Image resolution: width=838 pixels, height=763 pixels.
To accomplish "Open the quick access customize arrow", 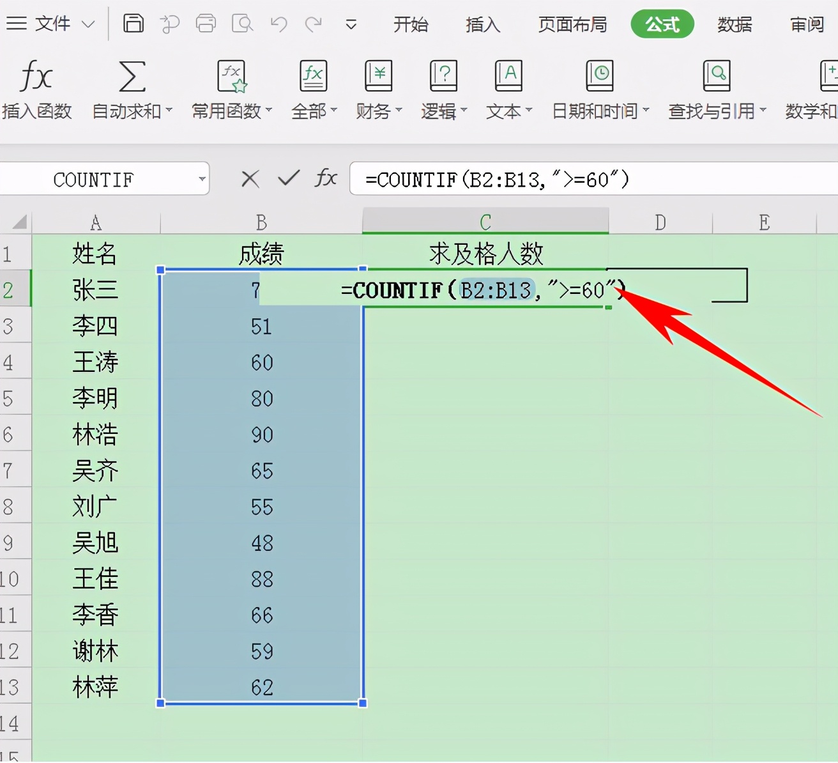I will coord(351,25).
